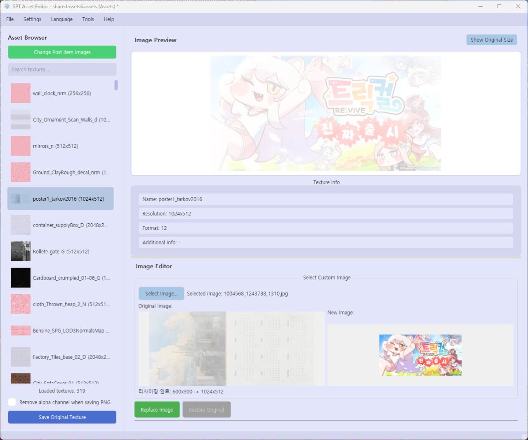
Task: Click the Select Image button
Action: (x=161, y=293)
